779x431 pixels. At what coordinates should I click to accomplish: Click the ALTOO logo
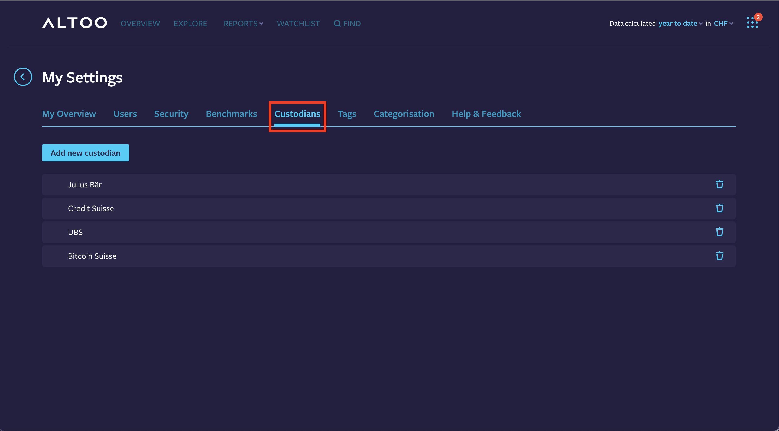(74, 23)
